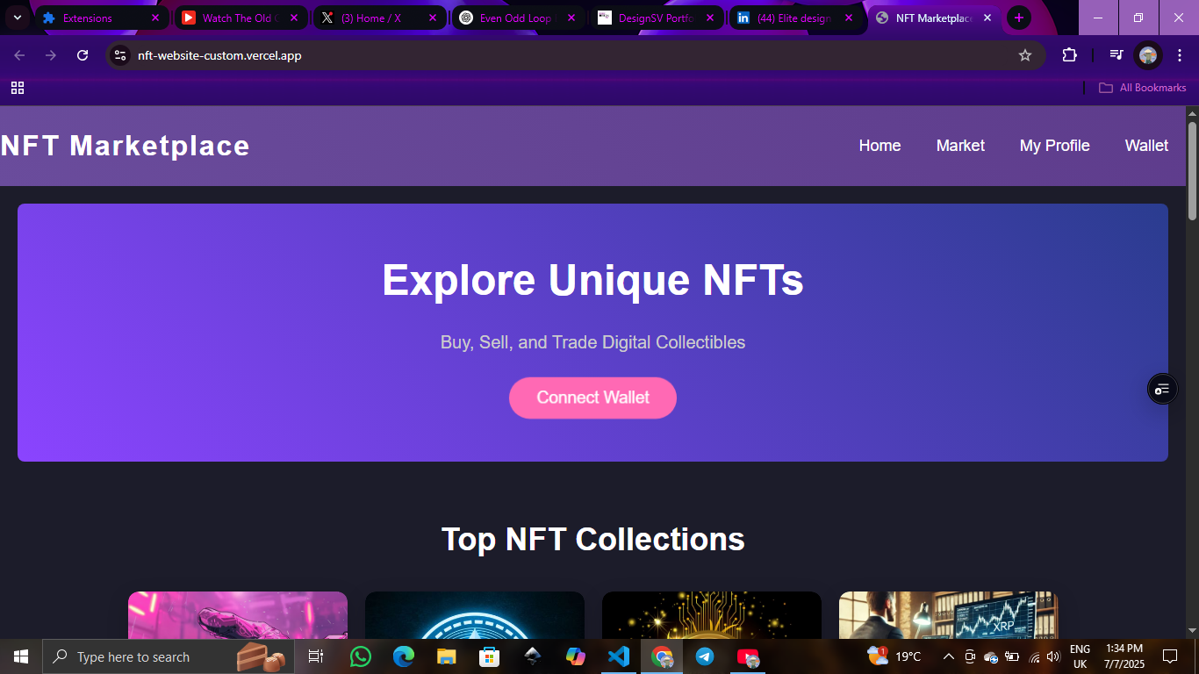Open Task View on the taskbar
Viewport: 1199px width, 674px height.
[316, 656]
